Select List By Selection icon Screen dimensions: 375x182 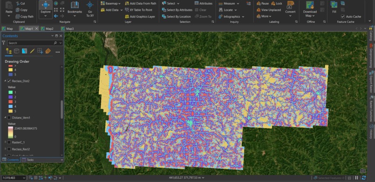point(24,51)
